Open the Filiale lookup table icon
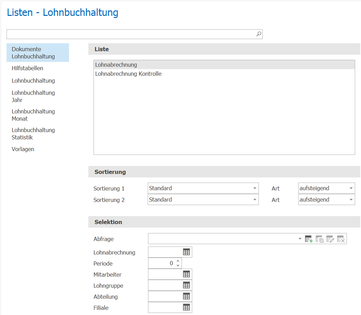 click(186, 307)
